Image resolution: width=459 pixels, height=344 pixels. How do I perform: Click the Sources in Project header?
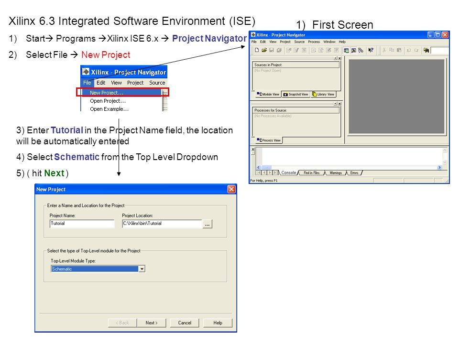[296, 65]
